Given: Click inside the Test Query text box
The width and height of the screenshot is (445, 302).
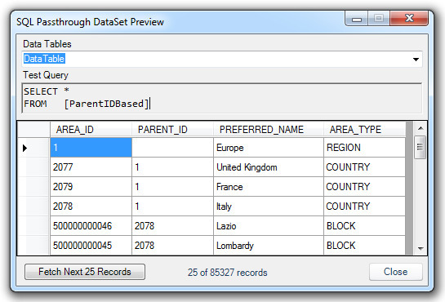Looking at the screenshot, I should 222,98.
